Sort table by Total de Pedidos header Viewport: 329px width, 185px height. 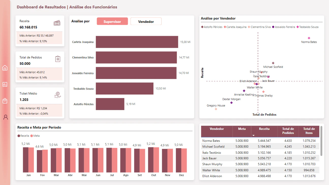coord(288,131)
